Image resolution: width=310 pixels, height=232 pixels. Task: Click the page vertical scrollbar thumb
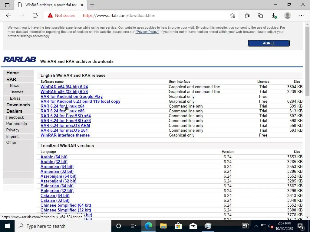[307, 61]
